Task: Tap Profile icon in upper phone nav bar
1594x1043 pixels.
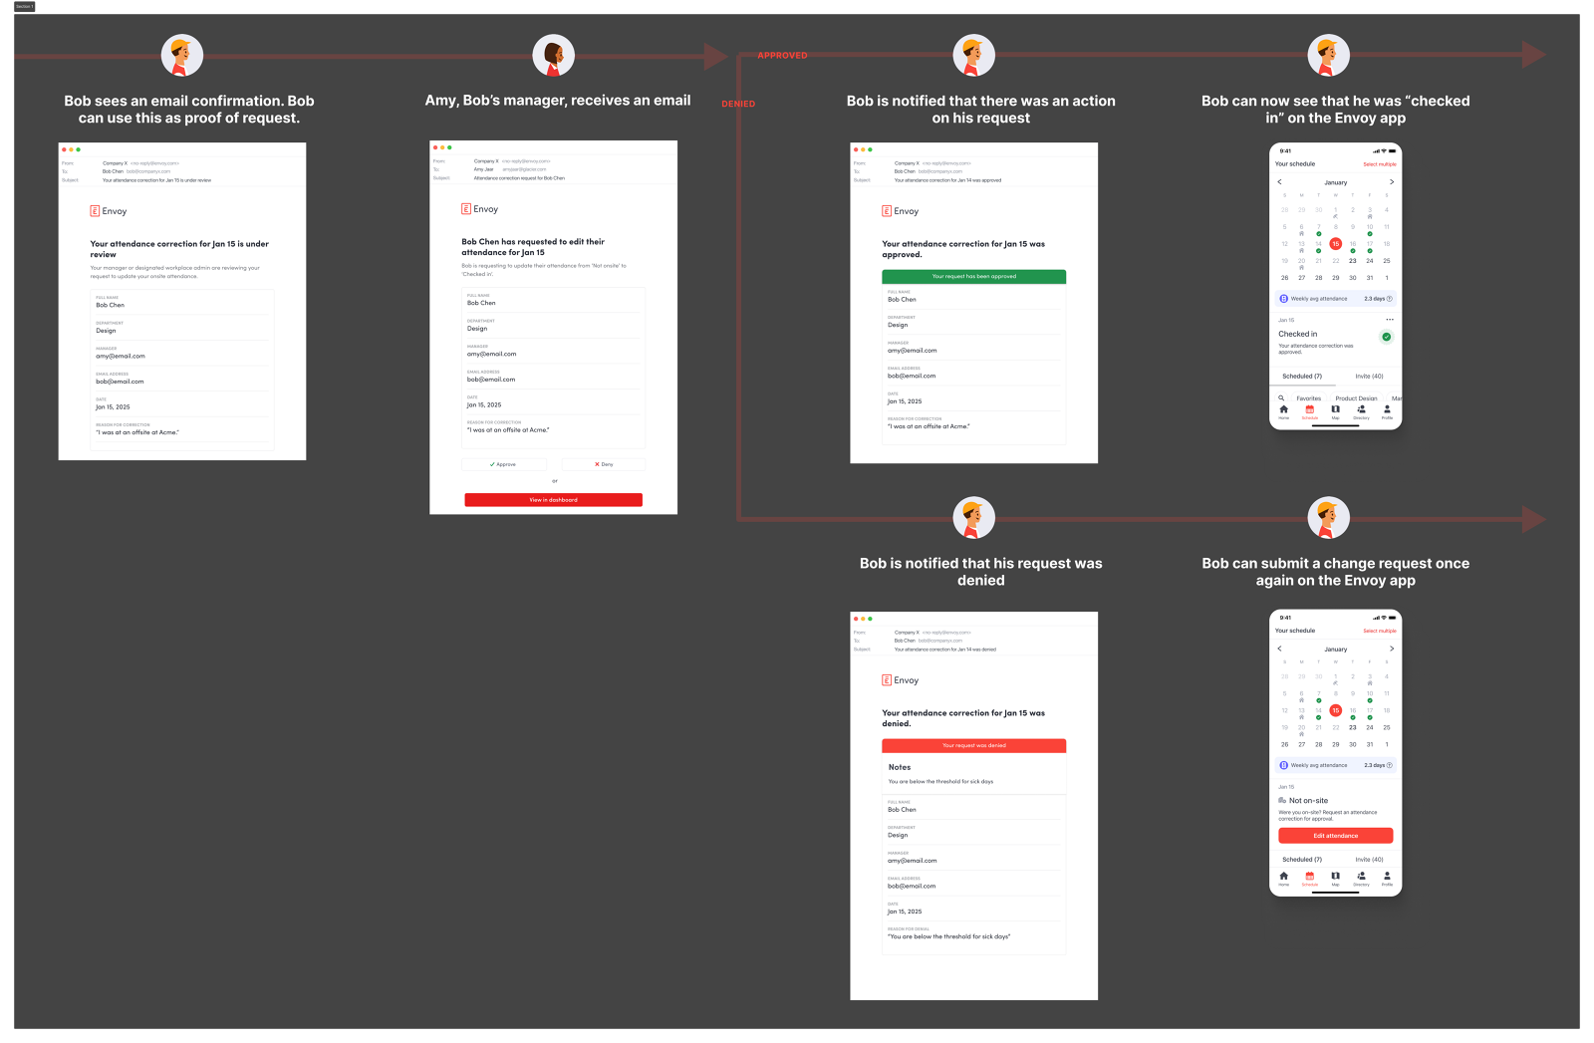Action: [x=1387, y=411]
